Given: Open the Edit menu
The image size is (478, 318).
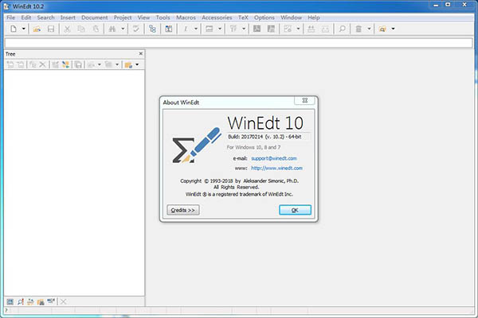Looking at the screenshot, I should pos(26,17).
